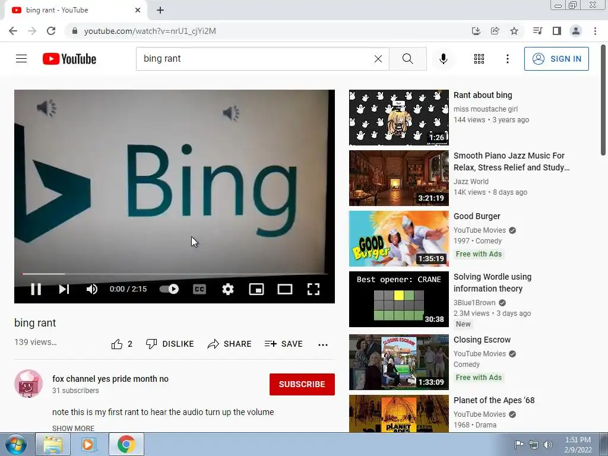
Task: Reload the YouTube page
Action: (51, 31)
